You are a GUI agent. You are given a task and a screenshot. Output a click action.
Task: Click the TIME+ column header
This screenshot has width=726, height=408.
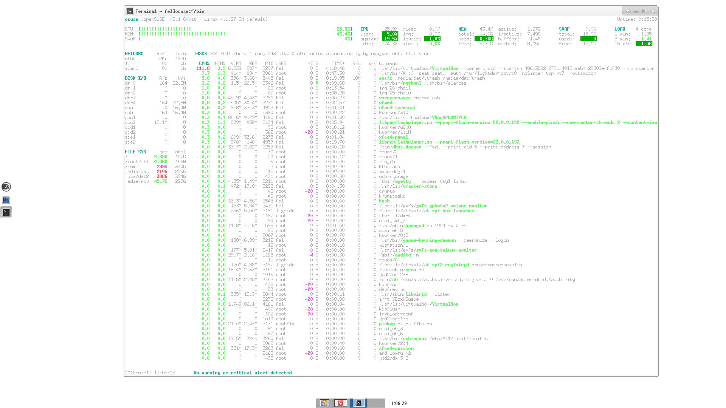338,63
